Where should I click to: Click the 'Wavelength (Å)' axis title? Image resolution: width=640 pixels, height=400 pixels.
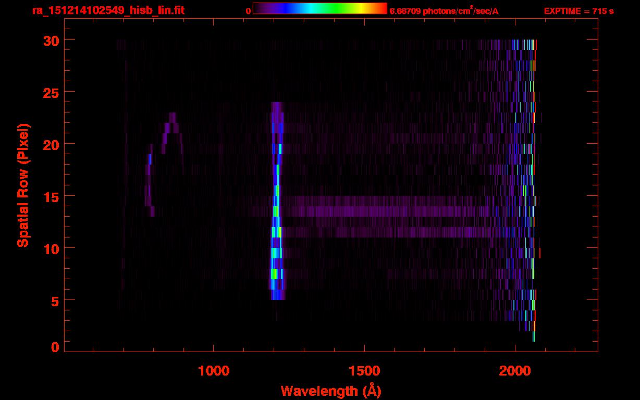click(x=331, y=391)
